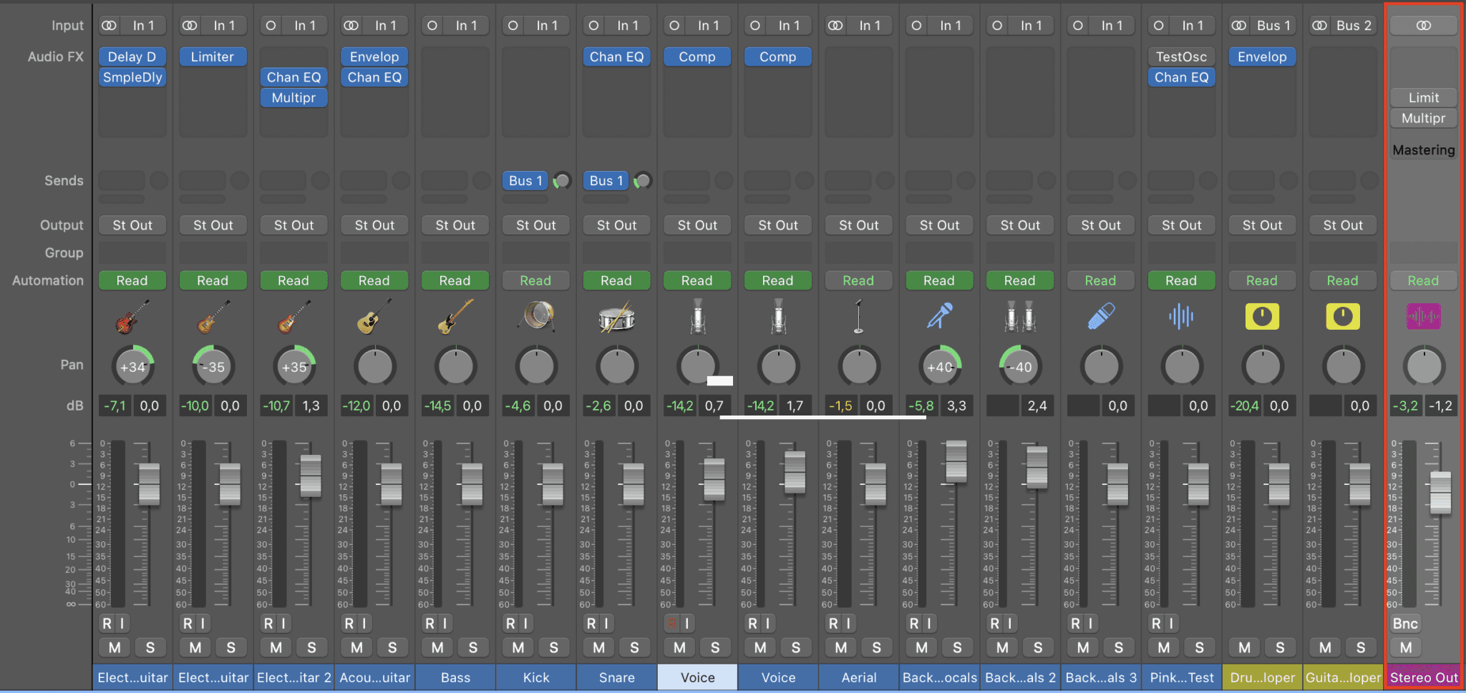Select the Voice track name label
1466x693 pixels.
(697, 677)
